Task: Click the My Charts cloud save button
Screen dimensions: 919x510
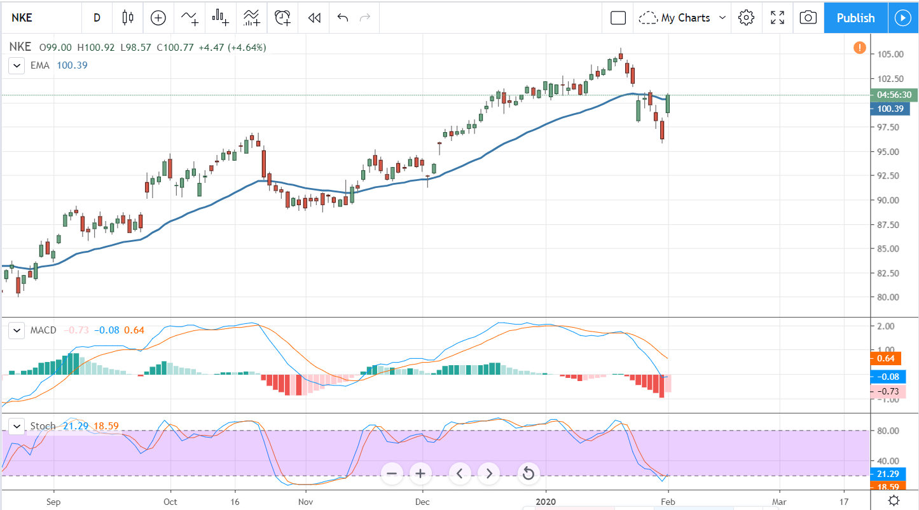Action: pos(675,18)
